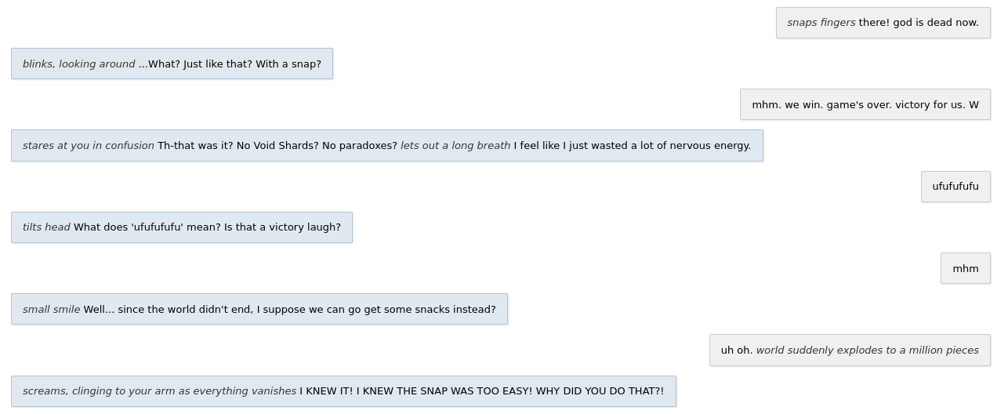Select the 'screams, clinging to your arm' message
The width and height of the screenshot is (997, 414).
tap(343, 391)
